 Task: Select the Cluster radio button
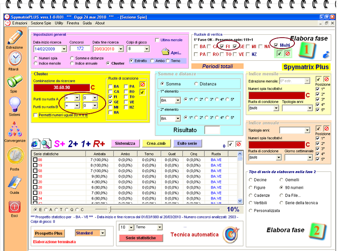(108, 64)
